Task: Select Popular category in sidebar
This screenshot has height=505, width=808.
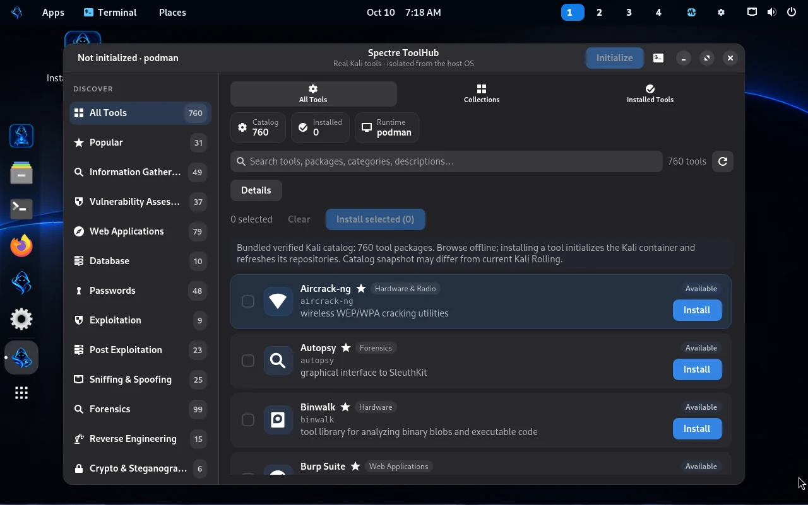Action: (x=140, y=142)
